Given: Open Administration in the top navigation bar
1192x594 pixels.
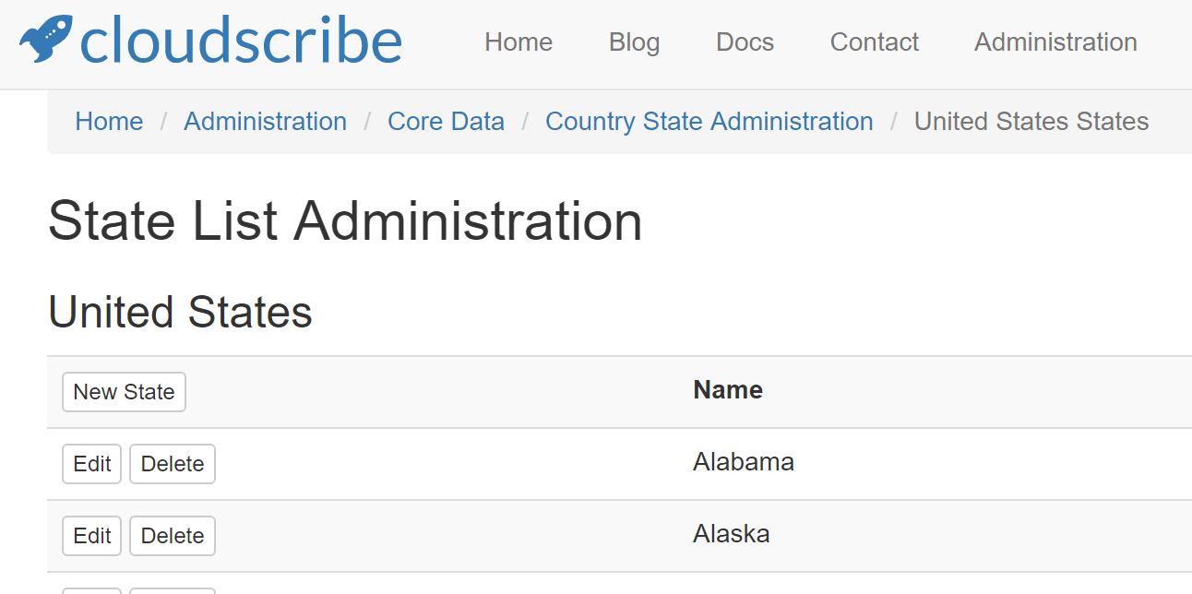Looking at the screenshot, I should tap(1055, 42).
